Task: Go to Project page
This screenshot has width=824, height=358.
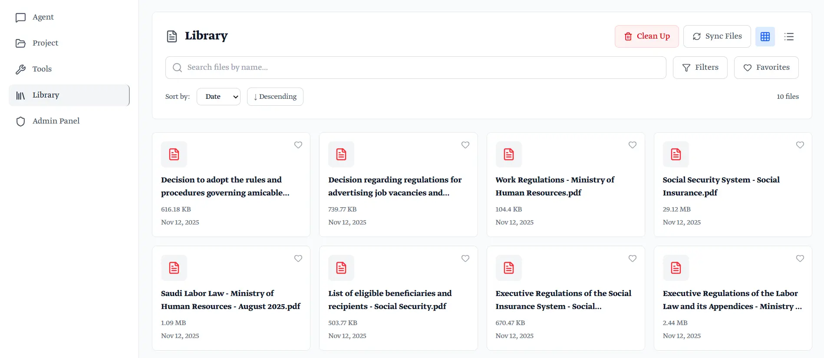Action: point(69,43)
